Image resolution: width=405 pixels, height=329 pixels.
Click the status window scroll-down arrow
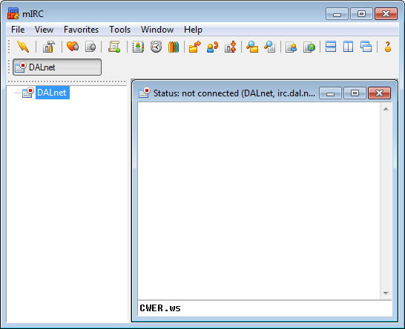[386, 293]
